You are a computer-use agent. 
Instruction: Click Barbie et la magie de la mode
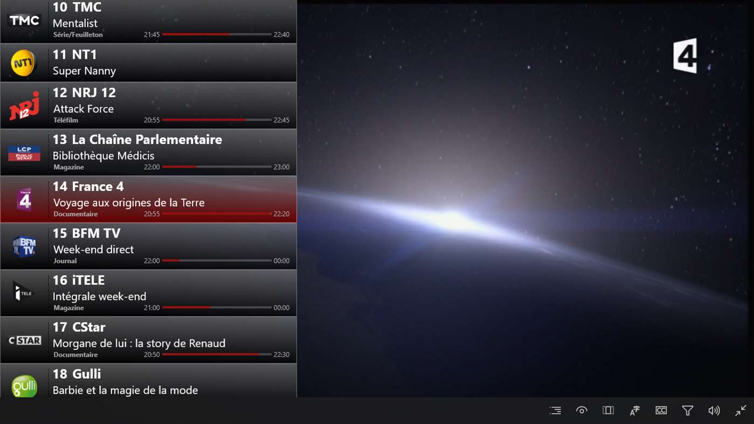[x=125, y=390]
